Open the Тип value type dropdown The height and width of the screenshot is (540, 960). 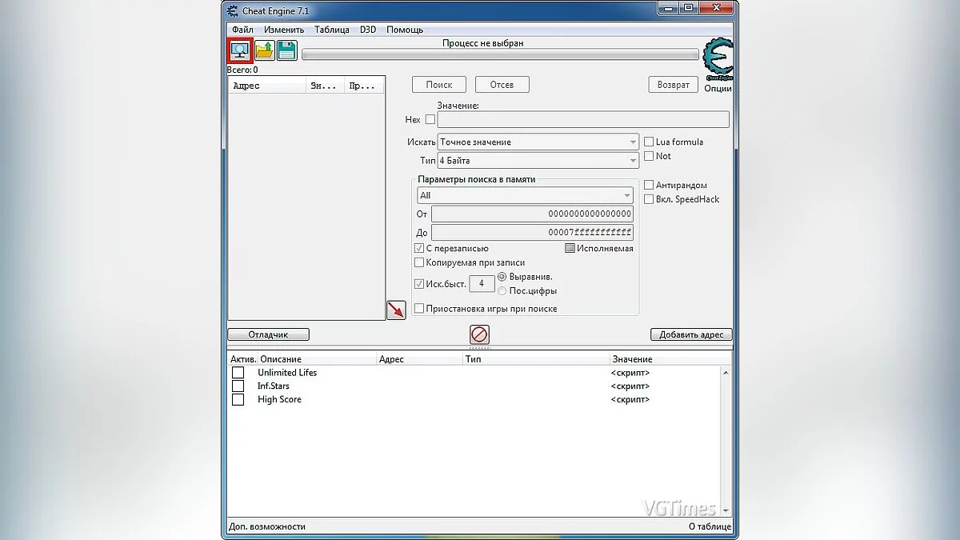pos(538,161)
